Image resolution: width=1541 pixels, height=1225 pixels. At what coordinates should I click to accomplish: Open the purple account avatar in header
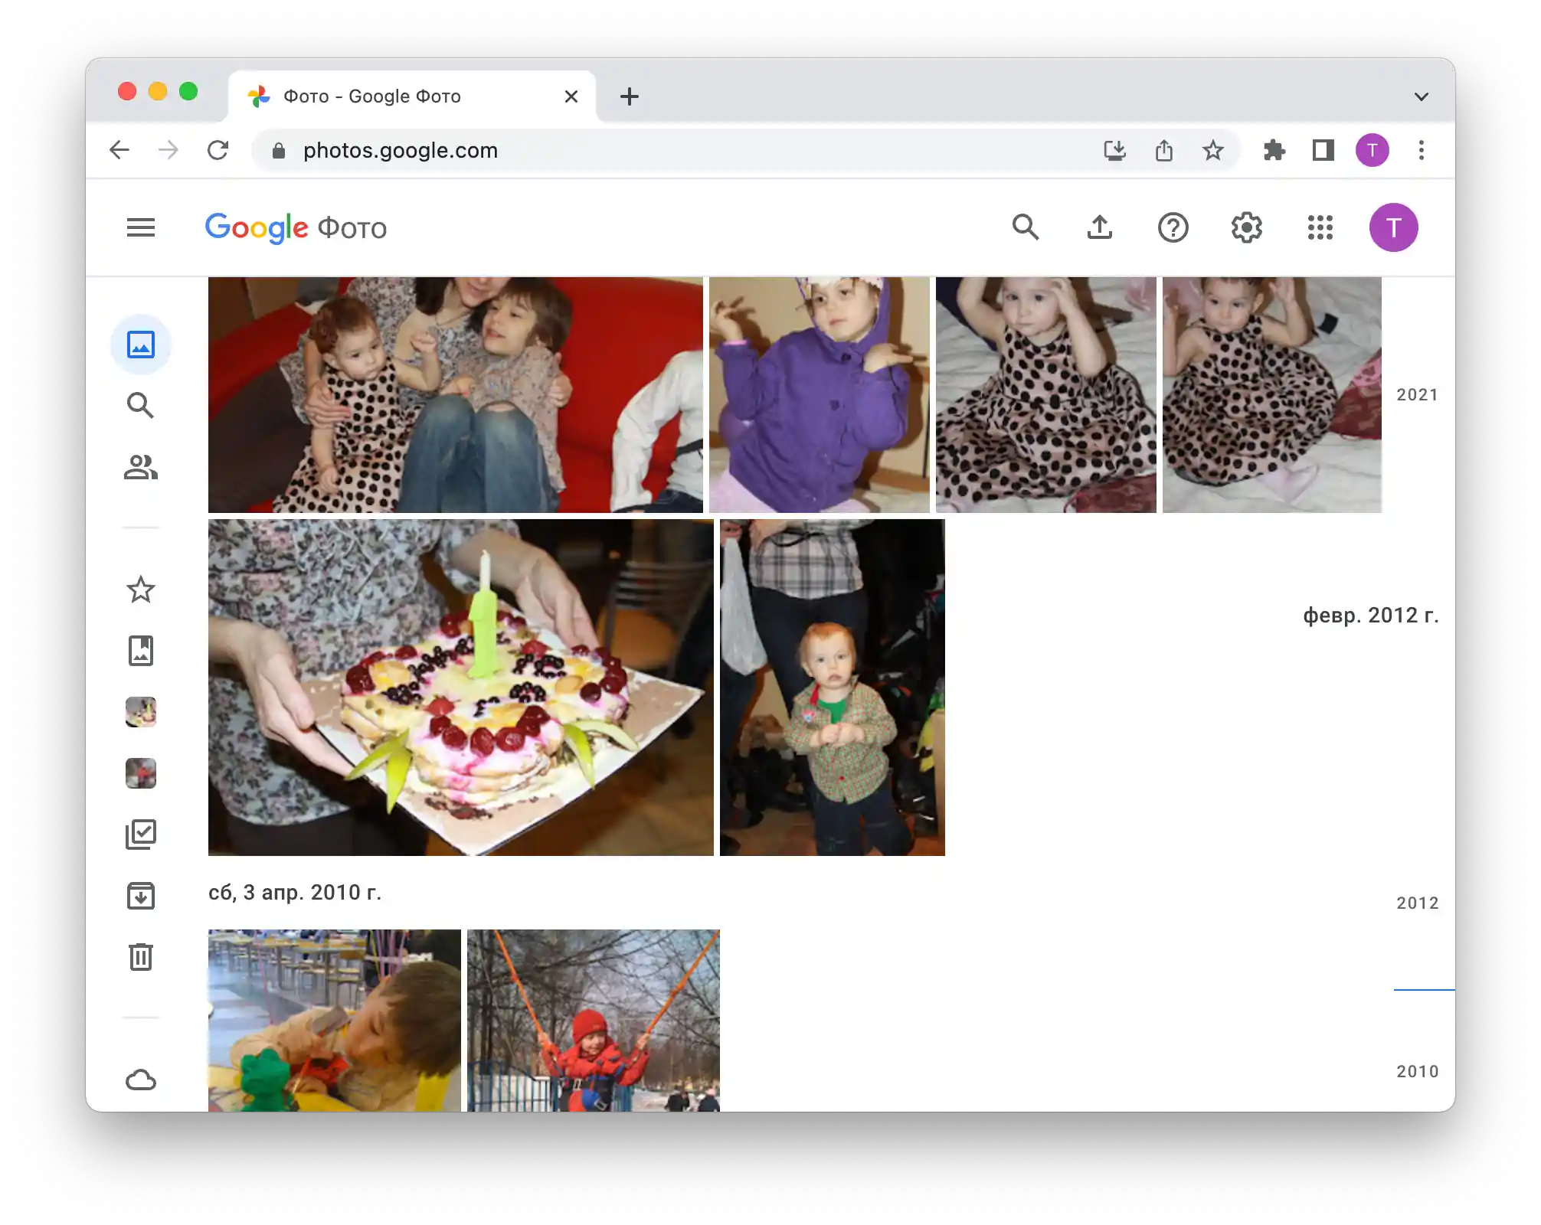[x=1394, y=227]
